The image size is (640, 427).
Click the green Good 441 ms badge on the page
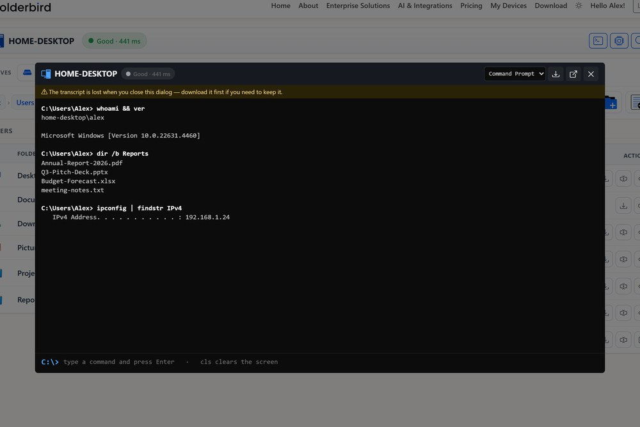coord(115,41)
